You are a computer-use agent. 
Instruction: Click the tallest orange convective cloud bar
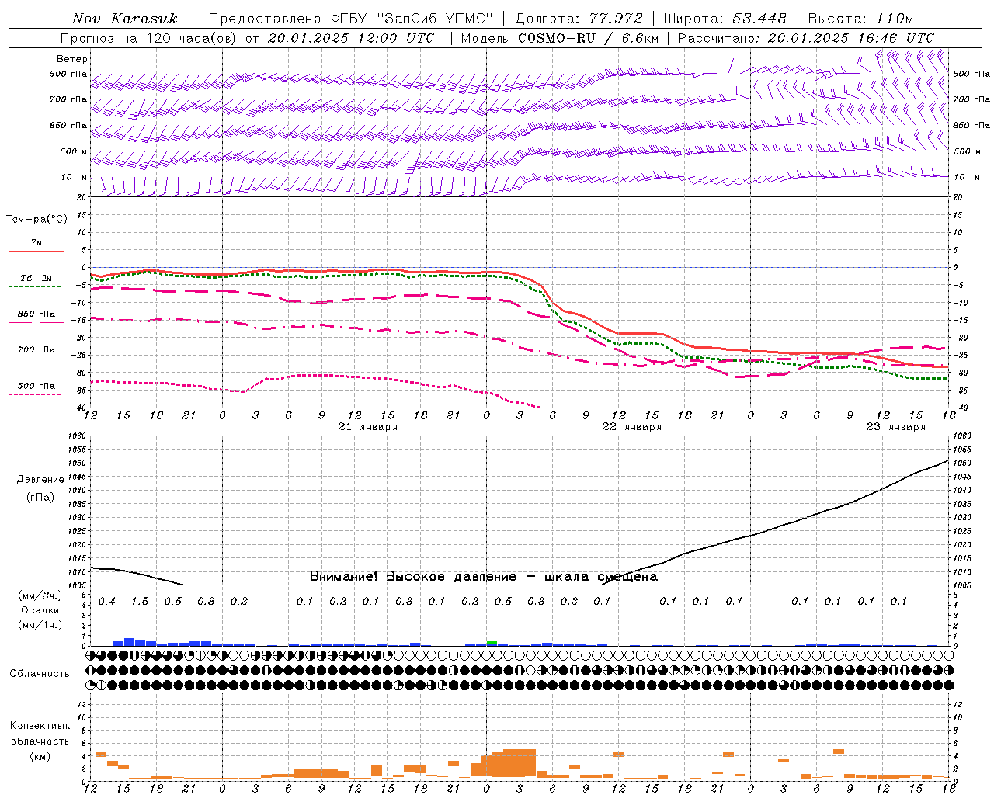[520, 763]
